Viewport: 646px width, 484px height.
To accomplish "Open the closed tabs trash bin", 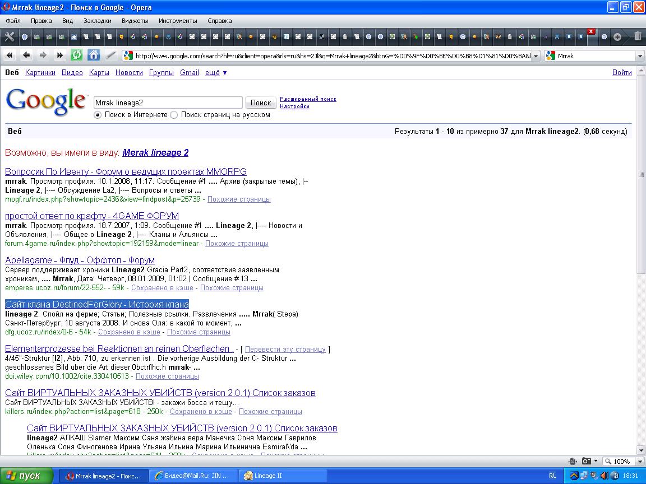I will (x=638, y=36).
